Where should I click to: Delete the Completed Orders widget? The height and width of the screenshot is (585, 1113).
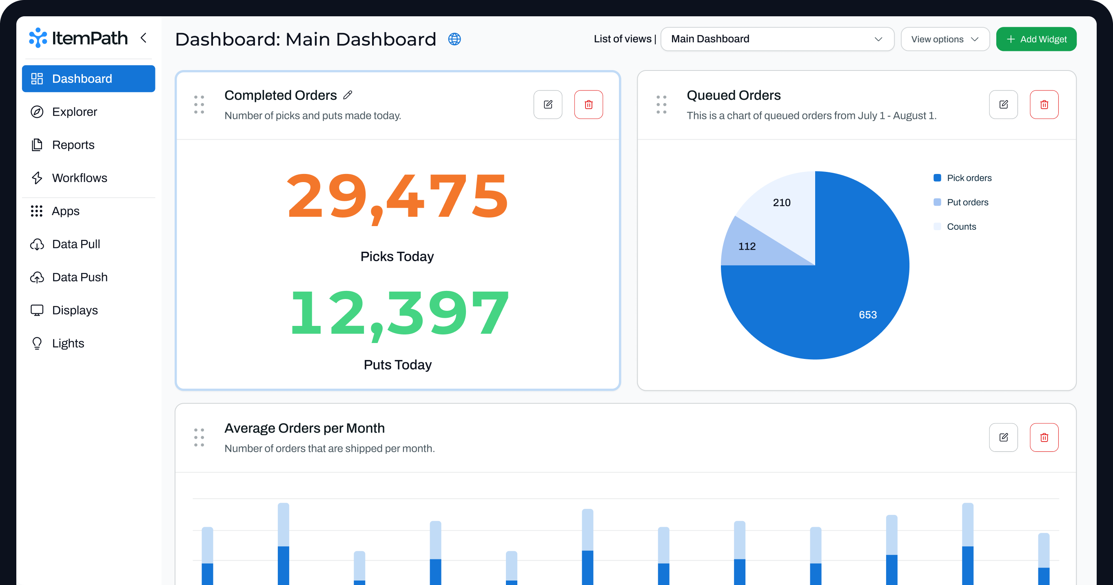(588, 104)
